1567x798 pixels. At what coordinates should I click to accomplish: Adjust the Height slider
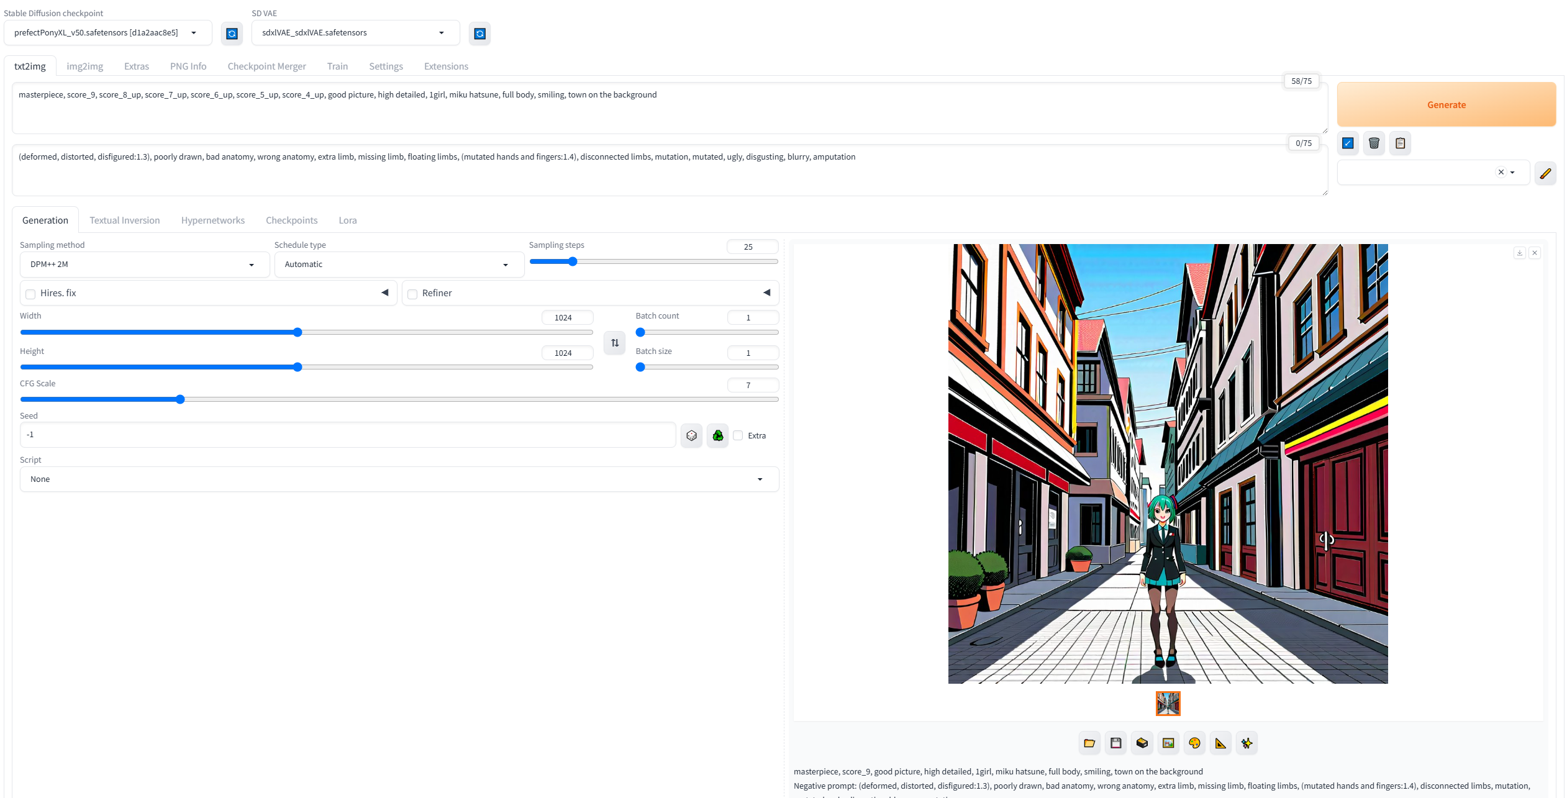pyautogui.click(x=306, y=368)
